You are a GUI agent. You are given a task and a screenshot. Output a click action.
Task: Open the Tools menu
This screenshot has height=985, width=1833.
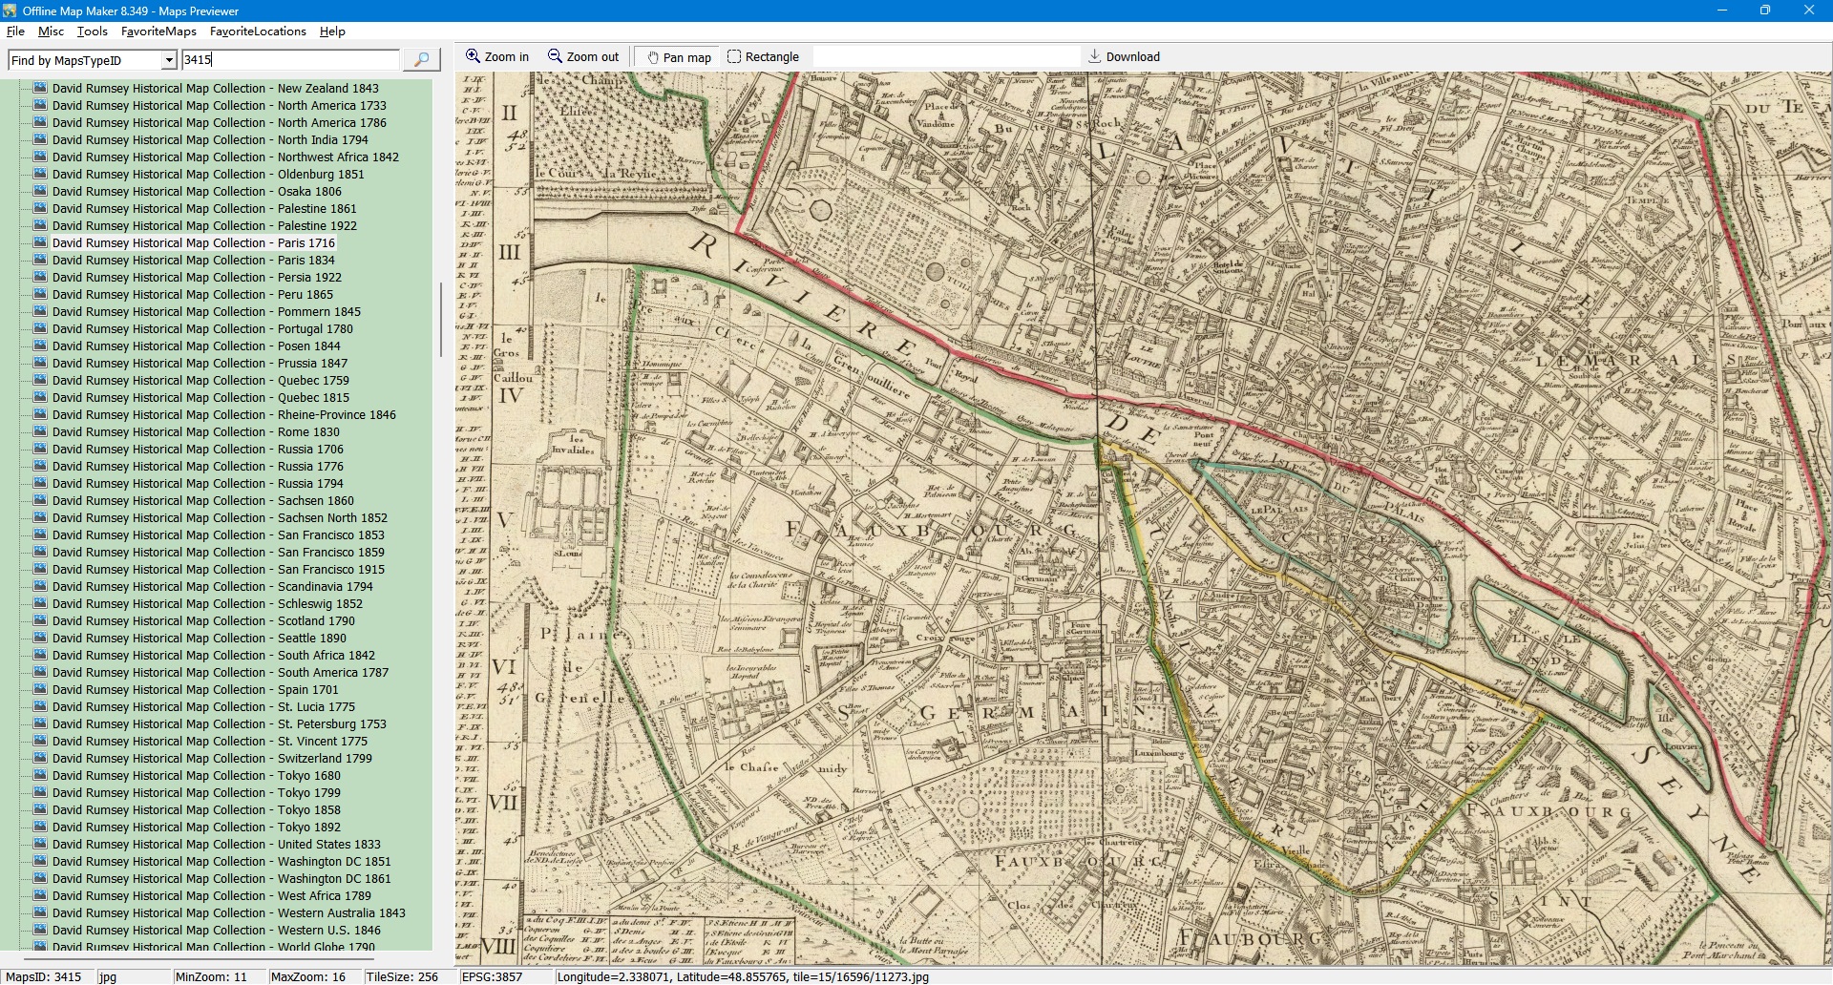pyautogui.click(x=92, y=31)
